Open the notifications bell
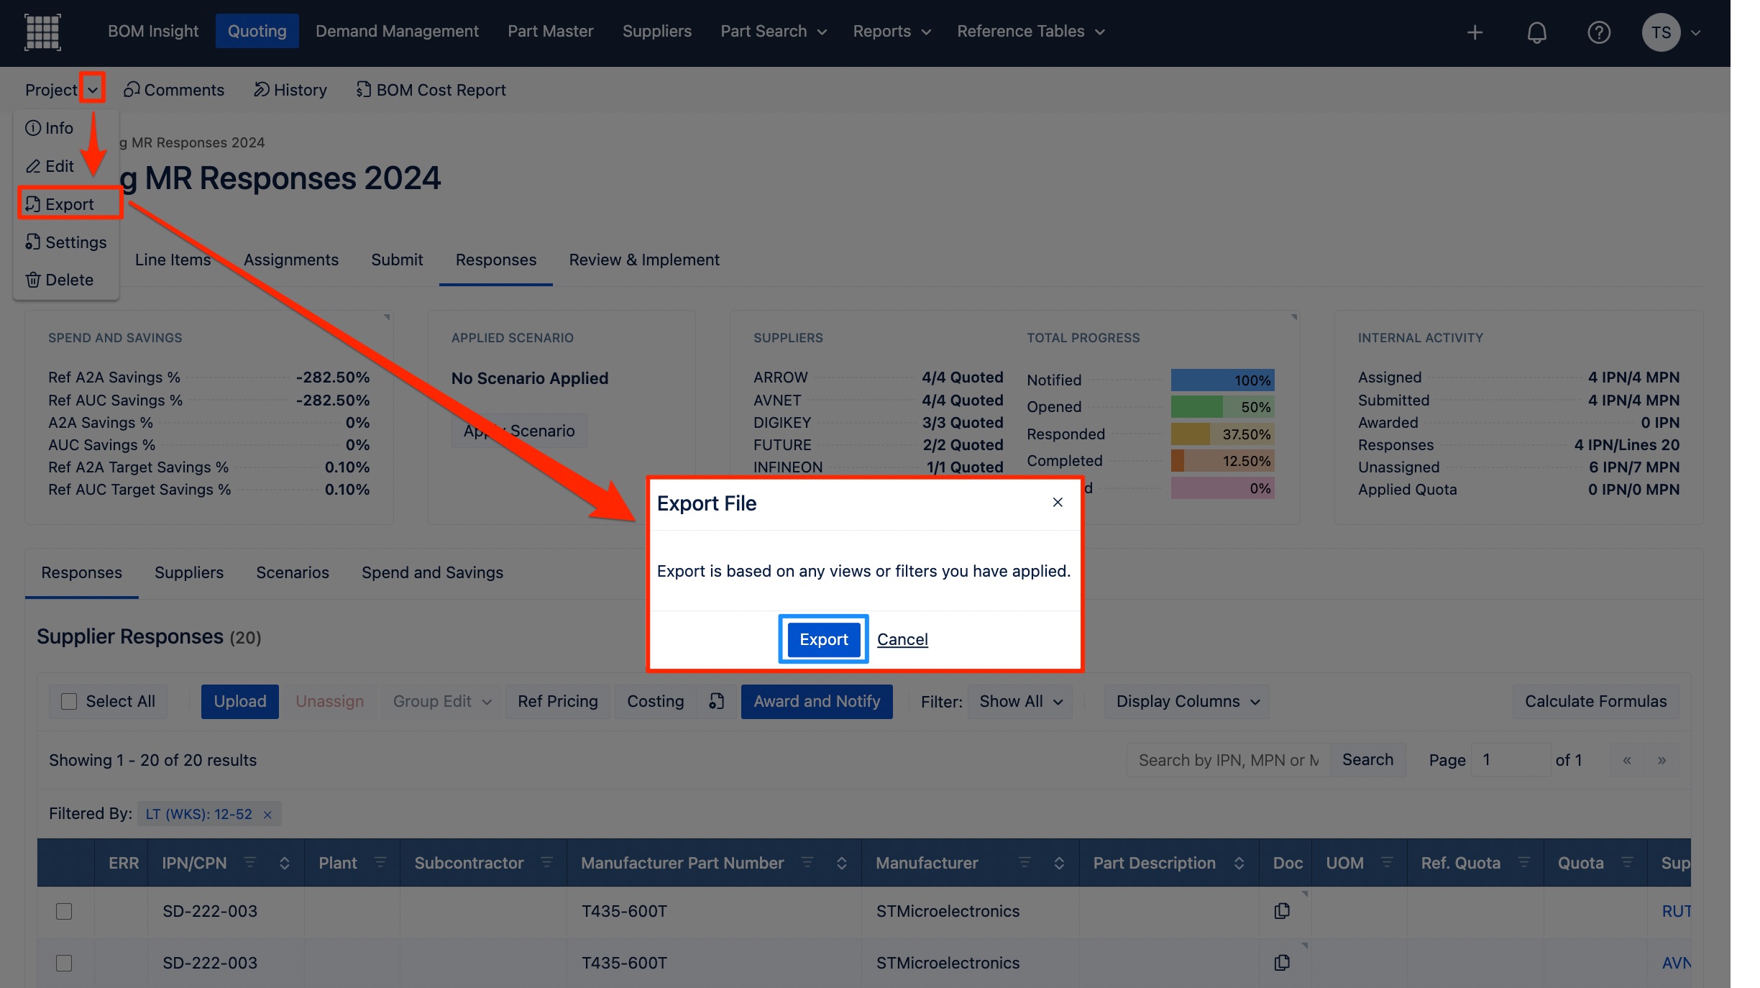Screen dimensions: 1760x988 click(x=1536, y=32)
